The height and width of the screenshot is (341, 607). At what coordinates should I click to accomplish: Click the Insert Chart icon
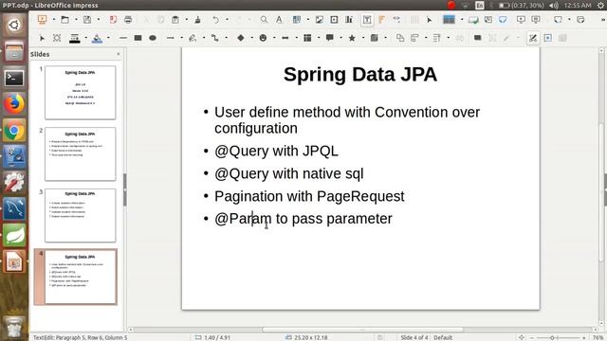point(349,19)
